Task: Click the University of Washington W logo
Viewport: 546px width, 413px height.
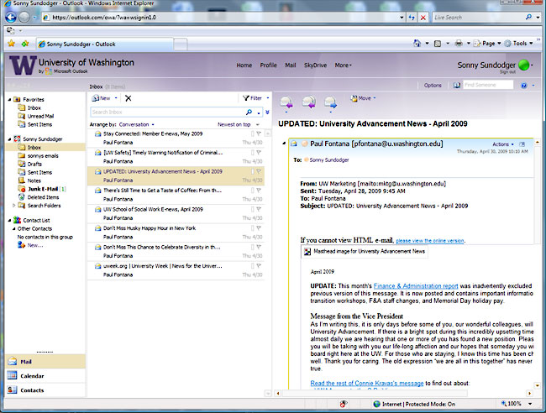Action: [23, 65]
